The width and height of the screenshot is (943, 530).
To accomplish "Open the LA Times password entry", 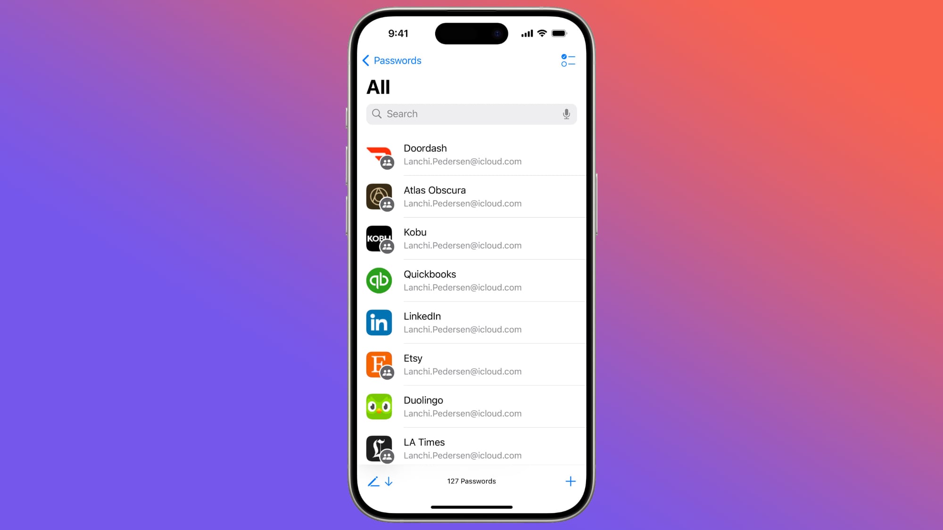I will pos(471,448).
